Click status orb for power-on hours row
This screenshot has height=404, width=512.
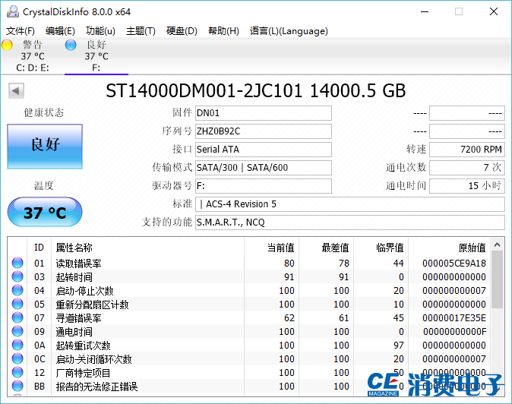click(17, 332)
